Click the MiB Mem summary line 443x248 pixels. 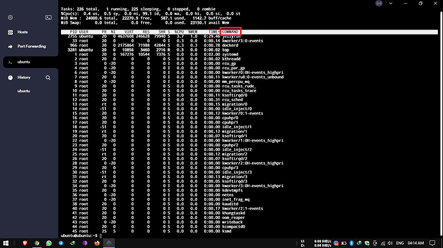tap(146, 18)
